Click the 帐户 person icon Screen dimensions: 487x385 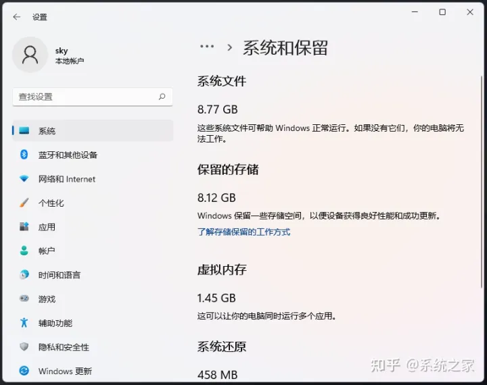click(x=24, y=251)
